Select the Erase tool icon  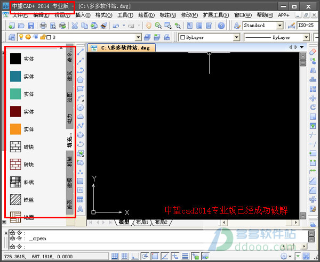(313, 52)
